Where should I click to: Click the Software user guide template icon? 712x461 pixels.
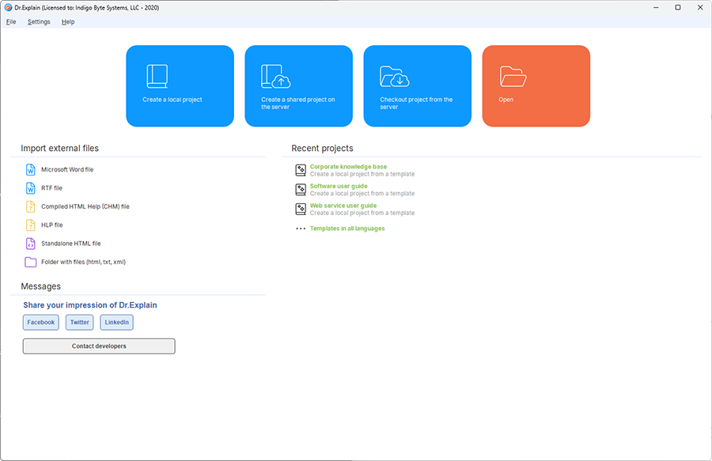coord(301,190)
